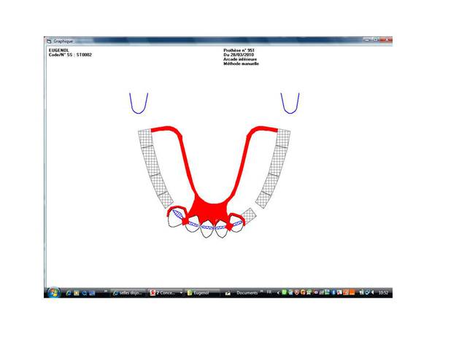Open the Graphique window title bar icon
This screenshot has height=350, width=467.
[x=49, y=42]
